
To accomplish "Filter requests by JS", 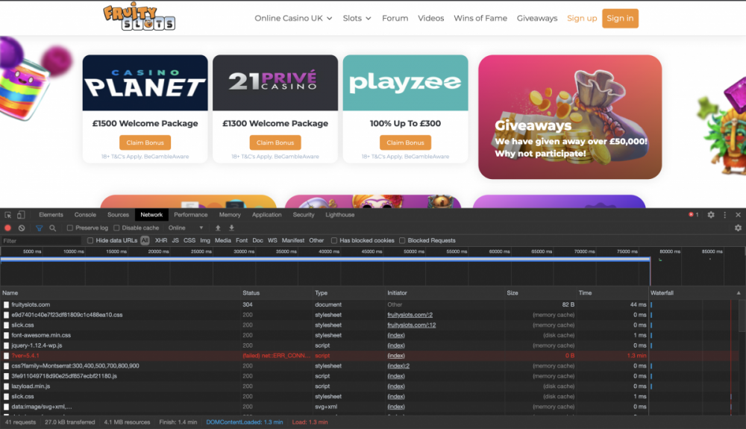I will coord(175,241).
